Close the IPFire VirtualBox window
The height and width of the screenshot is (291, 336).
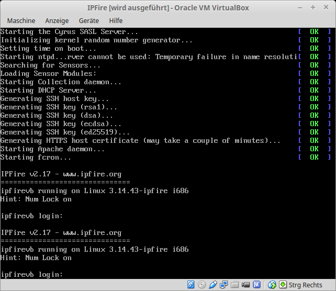pos(326,7)
